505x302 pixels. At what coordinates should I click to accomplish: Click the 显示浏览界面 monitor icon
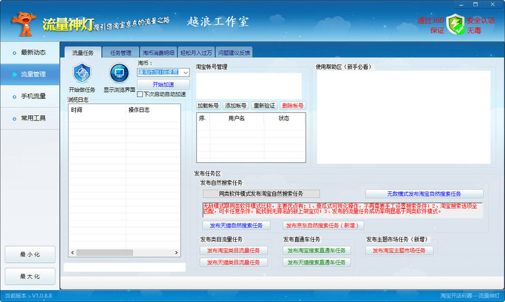point(119,74)
